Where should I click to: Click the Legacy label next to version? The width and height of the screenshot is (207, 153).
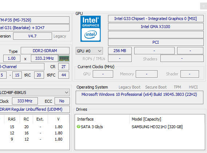click(60, 36)
